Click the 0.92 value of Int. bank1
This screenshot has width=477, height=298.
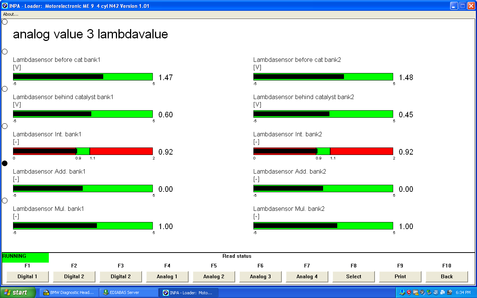(166, 152)
